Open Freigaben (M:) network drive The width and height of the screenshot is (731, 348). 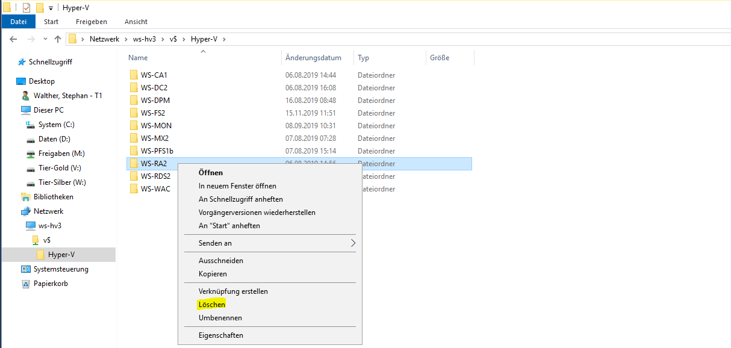pos(61,154)
